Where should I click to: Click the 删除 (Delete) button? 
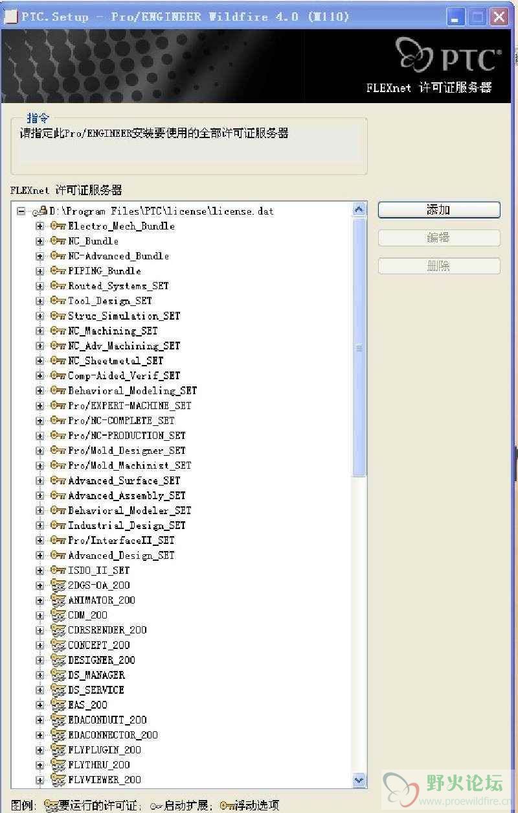[x=439, y=266]
